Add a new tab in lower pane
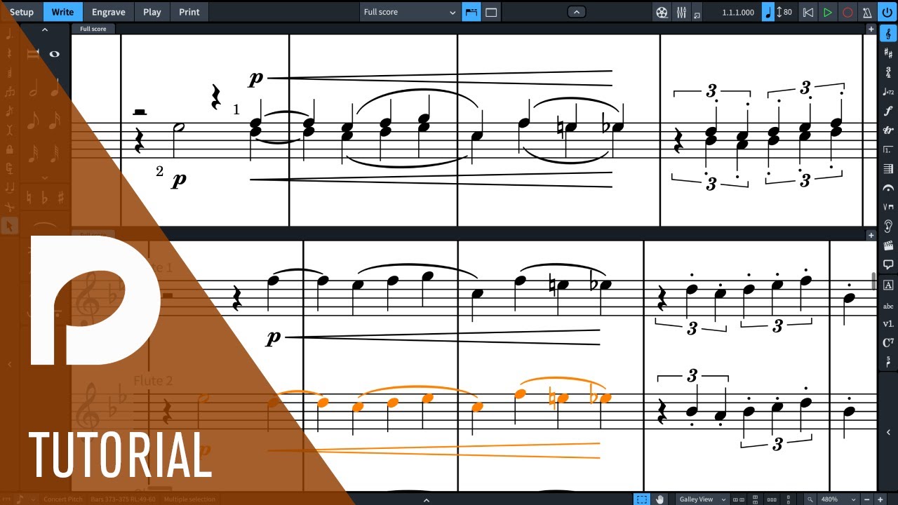The width and height of the screenshot is (898, 505). [871, 235]
